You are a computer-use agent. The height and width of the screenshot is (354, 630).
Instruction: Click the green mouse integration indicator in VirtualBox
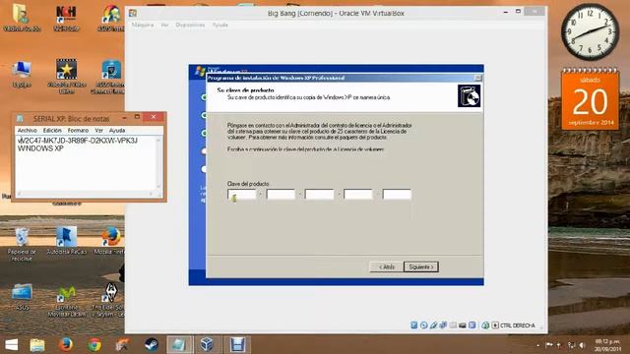click(485, 325)
